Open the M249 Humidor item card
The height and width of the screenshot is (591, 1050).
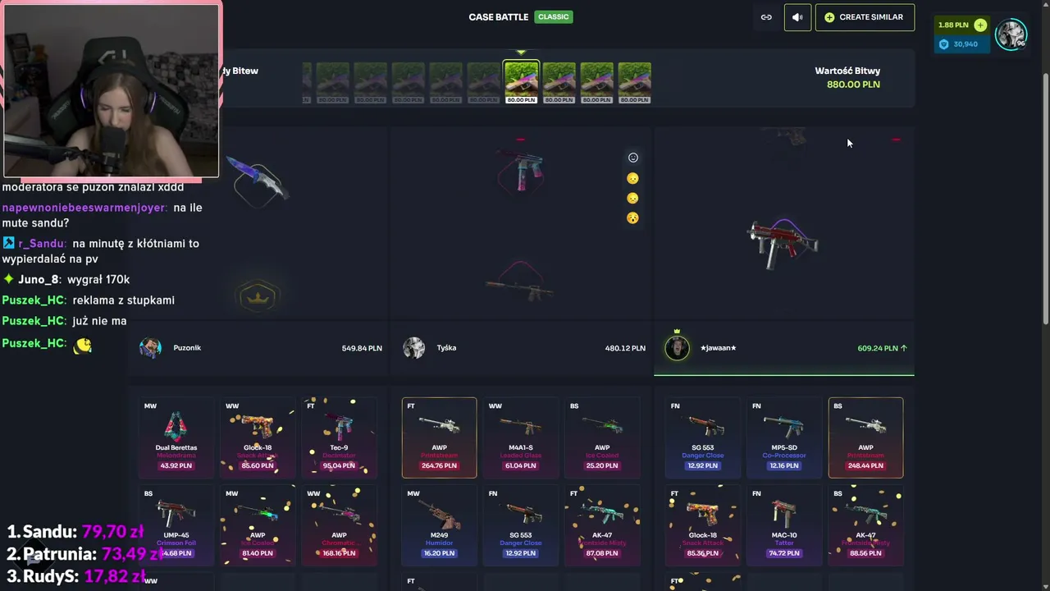point(439,525)
